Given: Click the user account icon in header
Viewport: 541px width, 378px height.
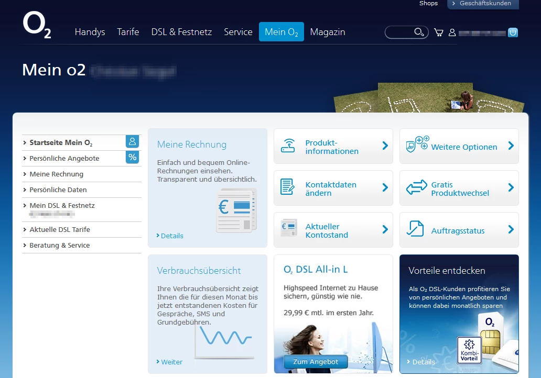Looking at the screenshot, I should tap(452, 32).
